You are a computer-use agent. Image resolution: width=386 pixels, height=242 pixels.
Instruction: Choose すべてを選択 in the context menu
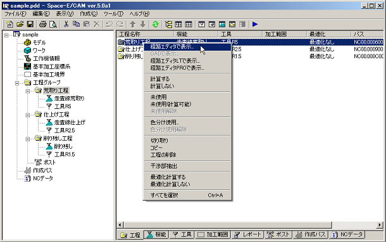[x=187, y=195]
